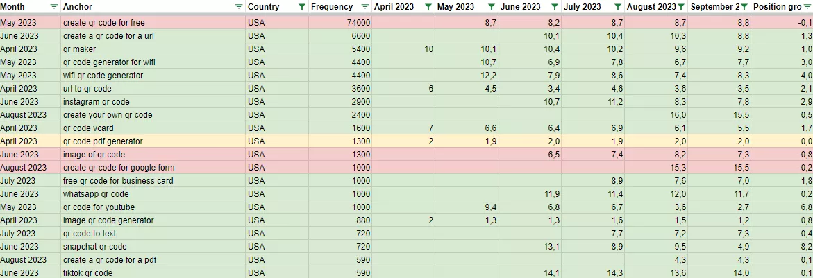Click position growth value 8,2
813x278 pixels.
[782, 246]
